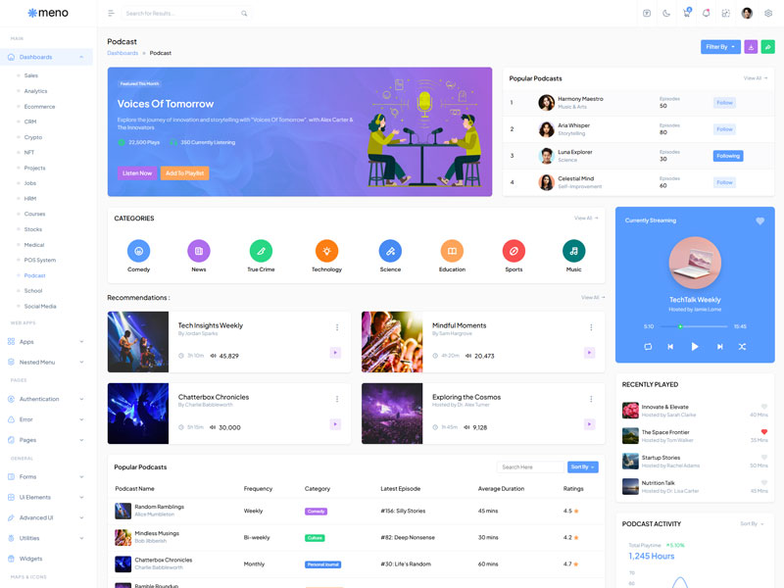This screenshot has height=588, width=784.
Task: Expand the Sort By dropdown in Popular Podcasts table
Action: point(582,466)
